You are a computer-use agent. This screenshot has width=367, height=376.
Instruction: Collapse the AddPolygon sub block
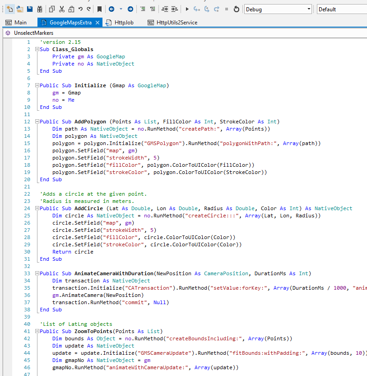[x=36, y=122]
